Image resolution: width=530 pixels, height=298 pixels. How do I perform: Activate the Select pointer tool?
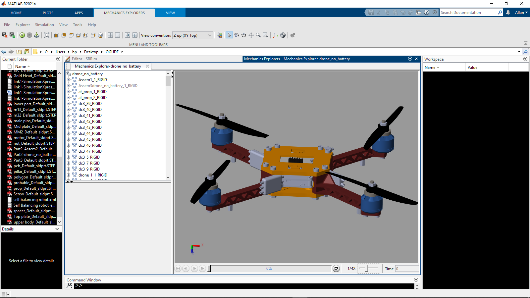(229, 35)
